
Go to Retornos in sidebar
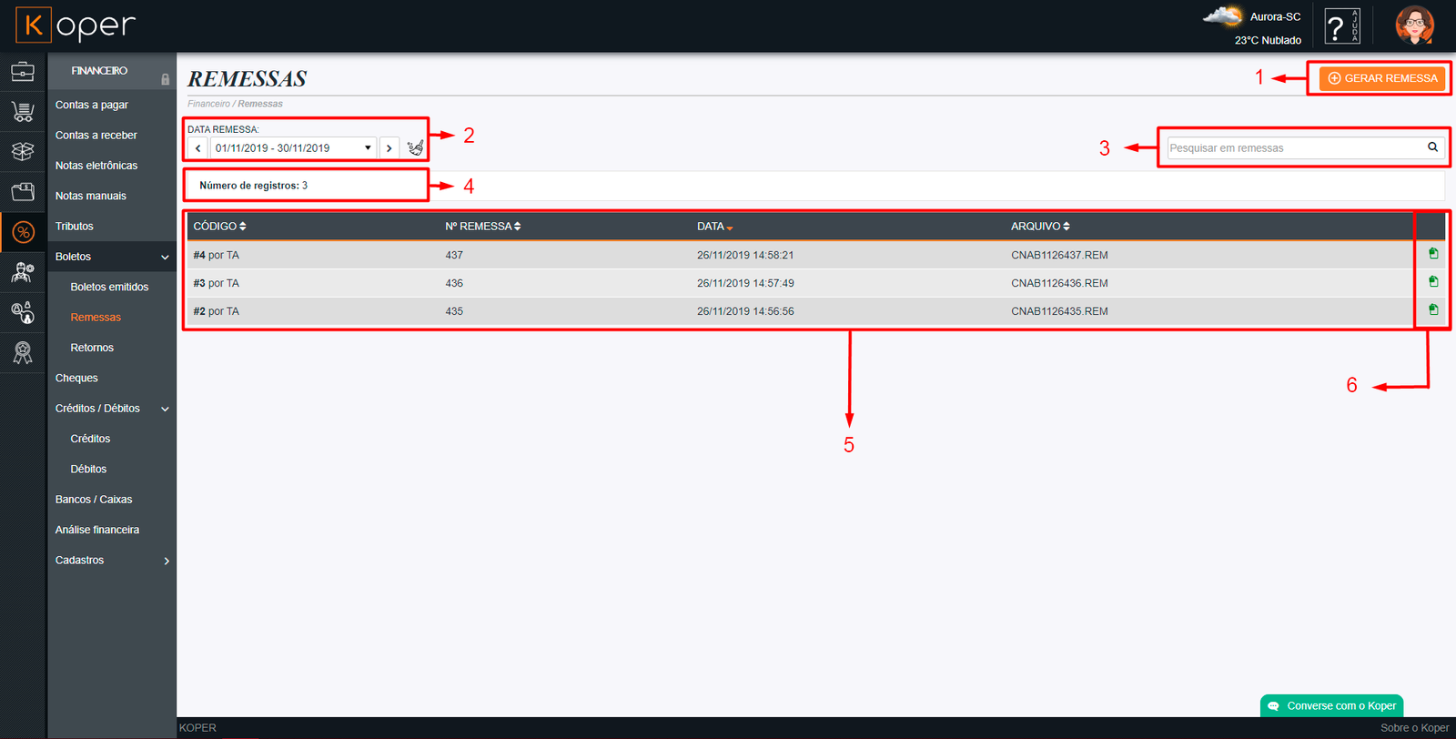tap(92, 348)
